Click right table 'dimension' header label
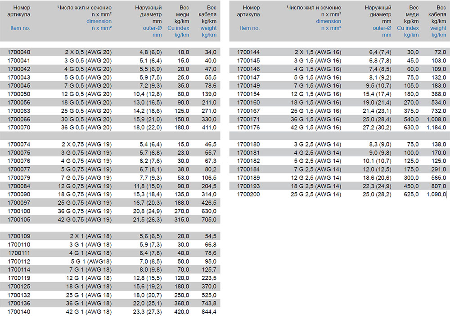The height and width of the screenshot is (318, 450). pos(328,21)
